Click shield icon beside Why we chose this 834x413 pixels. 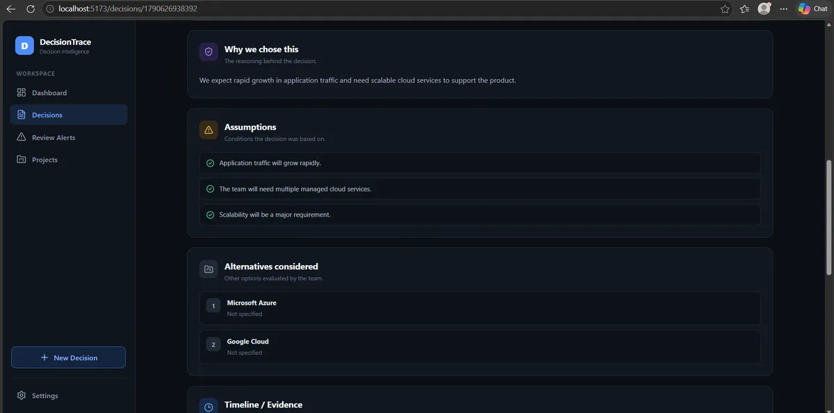[208, 53]
